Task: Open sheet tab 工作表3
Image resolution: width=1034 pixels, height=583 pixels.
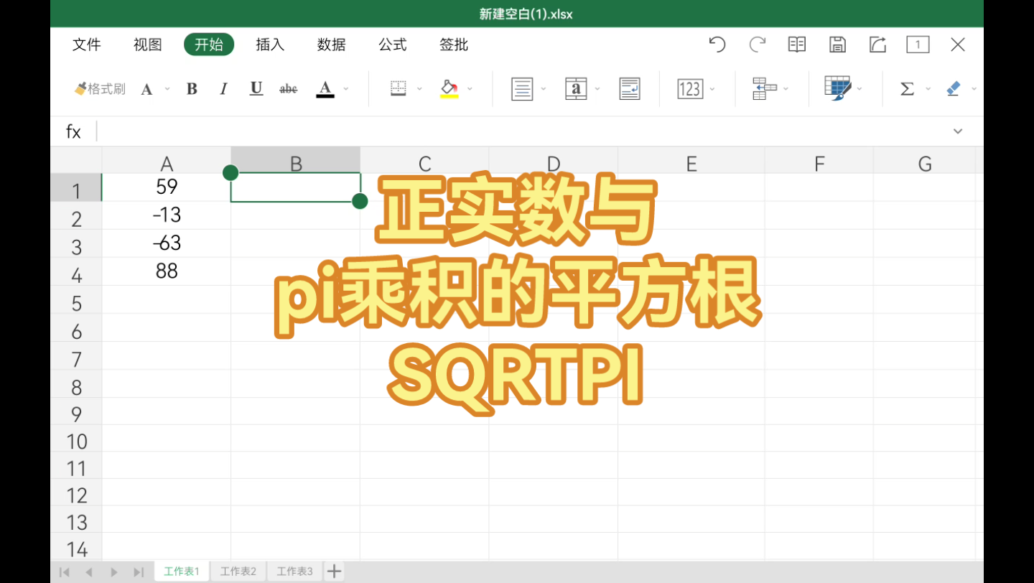Action: [295, 572]
